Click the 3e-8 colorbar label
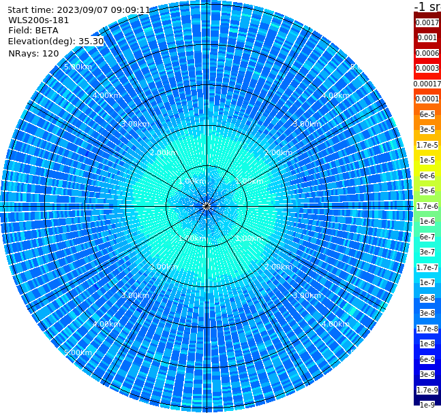Image resolution: width=441 pixels, height=413 pixels. [427, 313]
